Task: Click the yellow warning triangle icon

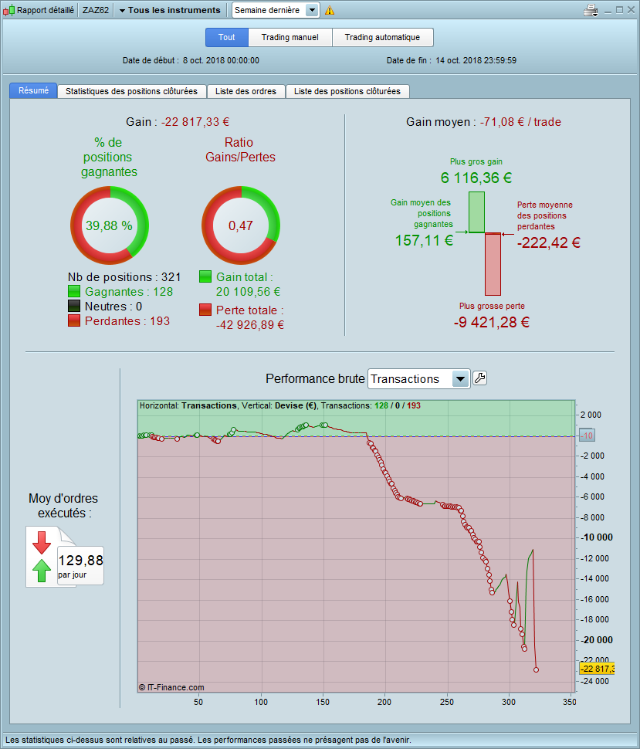Action: click(330, 10)
